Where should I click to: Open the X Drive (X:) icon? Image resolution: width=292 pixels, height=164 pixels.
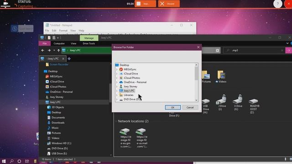click(x=238, y=102)
